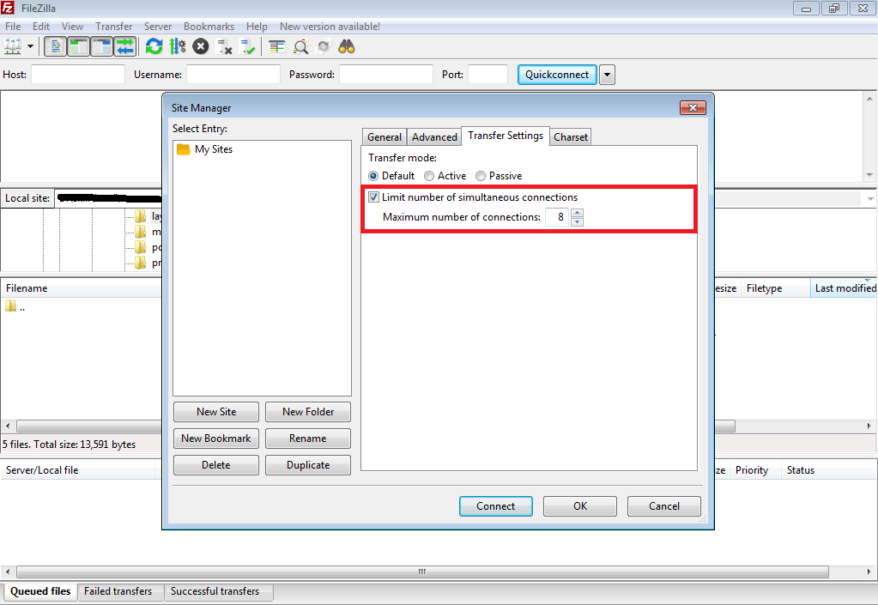Switch to Failed transfers tab
Image resolution: width=878 pixels, height=605 pixels.
pos(118,591)
